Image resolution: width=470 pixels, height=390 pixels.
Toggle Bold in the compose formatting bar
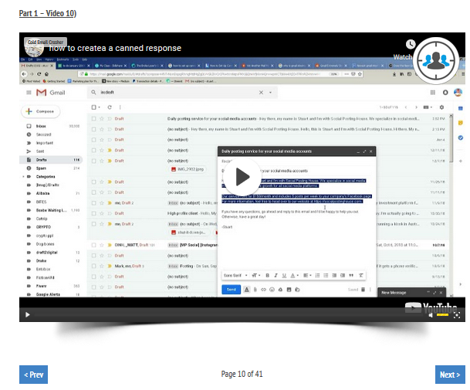(x=267, y=276)
